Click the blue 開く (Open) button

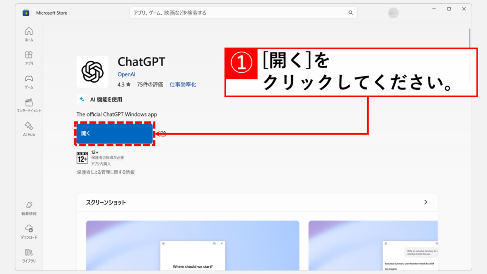coord(114,134)
